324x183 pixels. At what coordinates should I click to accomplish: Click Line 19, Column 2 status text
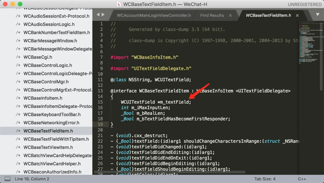click(x=32, y=179)
